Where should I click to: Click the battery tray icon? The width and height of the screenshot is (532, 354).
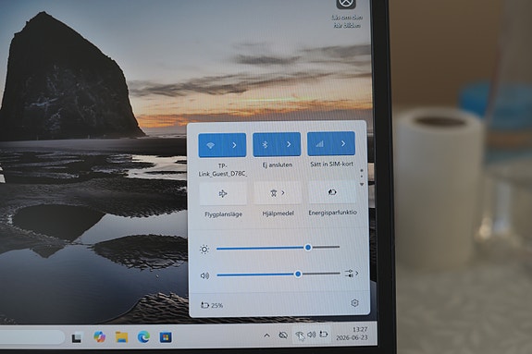click(323, 335)
